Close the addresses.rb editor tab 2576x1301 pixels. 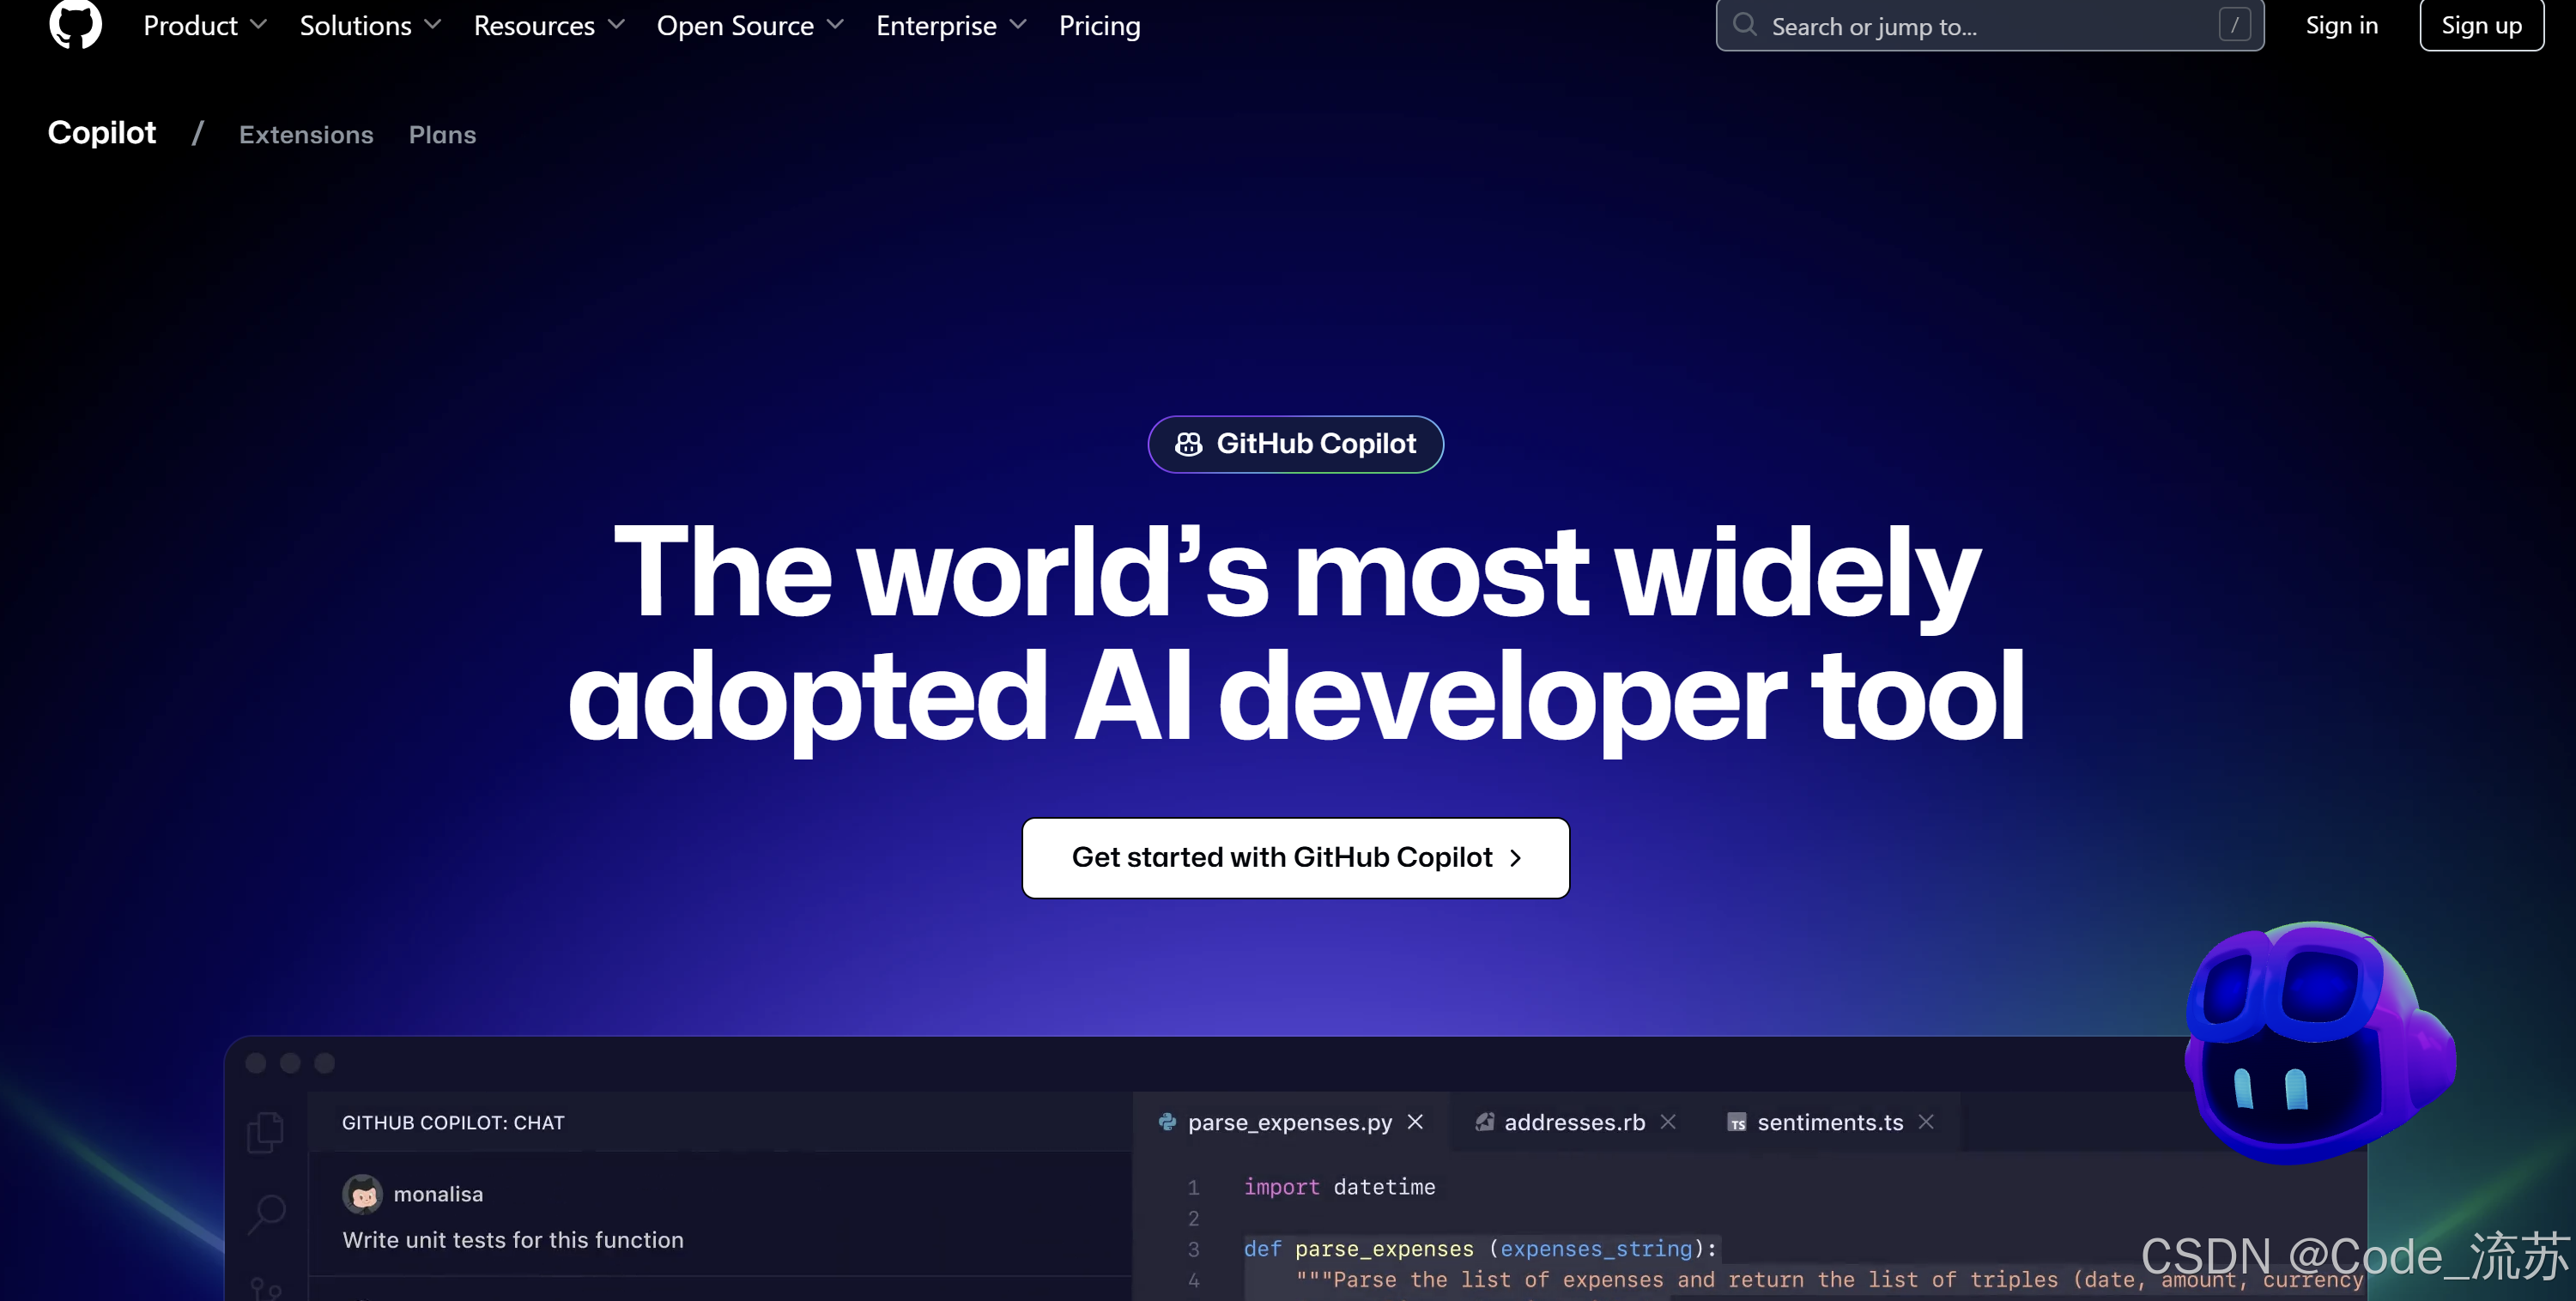pos(1668,1122)
